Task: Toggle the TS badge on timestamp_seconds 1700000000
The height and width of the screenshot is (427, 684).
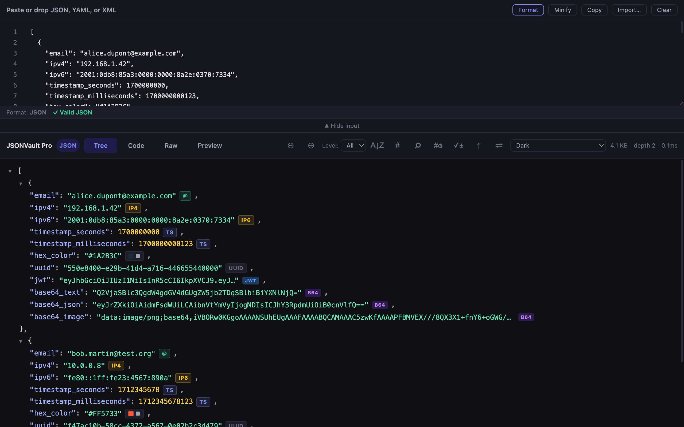Action: tap(170, 232)
